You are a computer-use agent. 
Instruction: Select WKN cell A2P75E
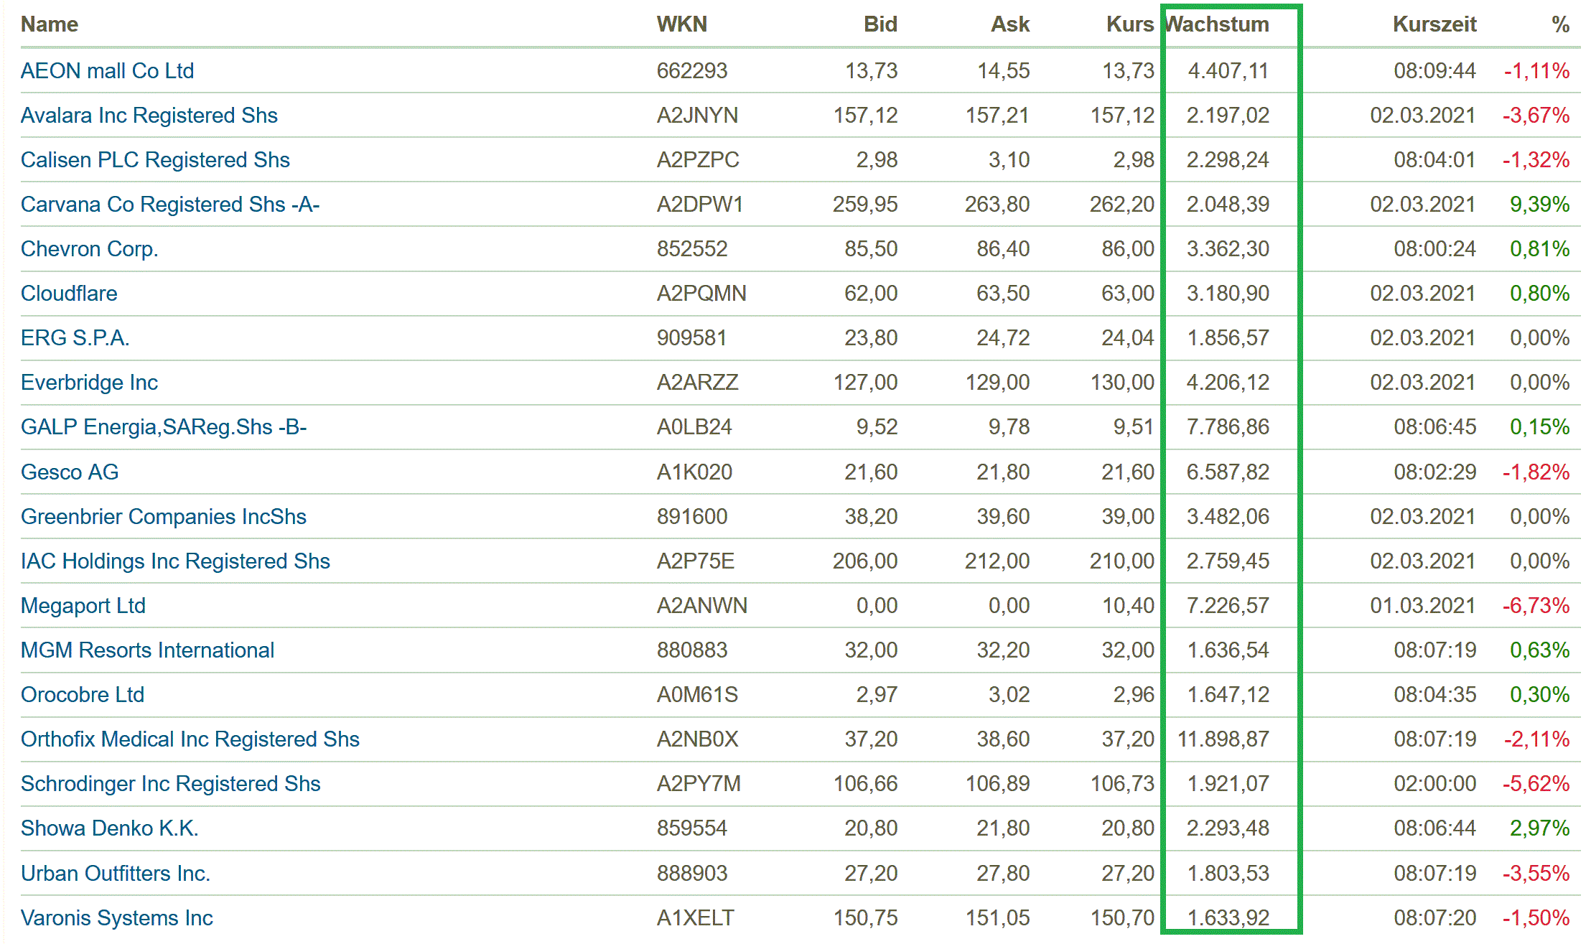point(696,561)
